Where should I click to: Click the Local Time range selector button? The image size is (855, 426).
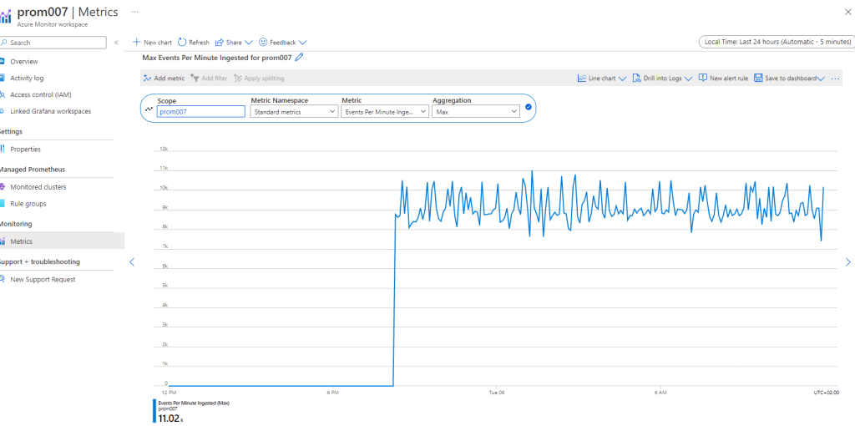[776, 42]
